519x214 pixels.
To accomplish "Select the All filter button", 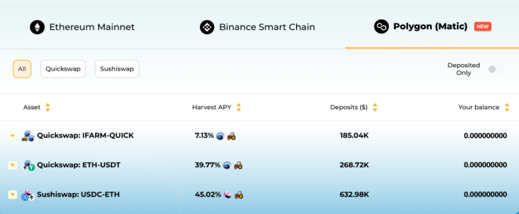I will coord(22,69).
